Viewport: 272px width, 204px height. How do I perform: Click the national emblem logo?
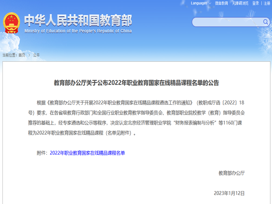11,23
